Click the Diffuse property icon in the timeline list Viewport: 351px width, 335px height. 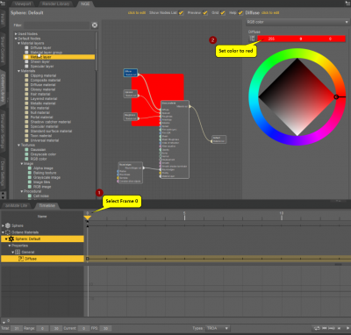21,259
